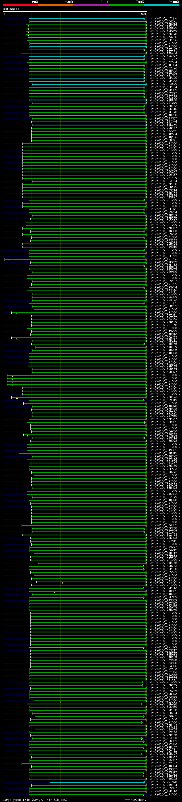Select hit label UniRef100_P14519
The image size is (182, 802).
[x=163, y=247]
